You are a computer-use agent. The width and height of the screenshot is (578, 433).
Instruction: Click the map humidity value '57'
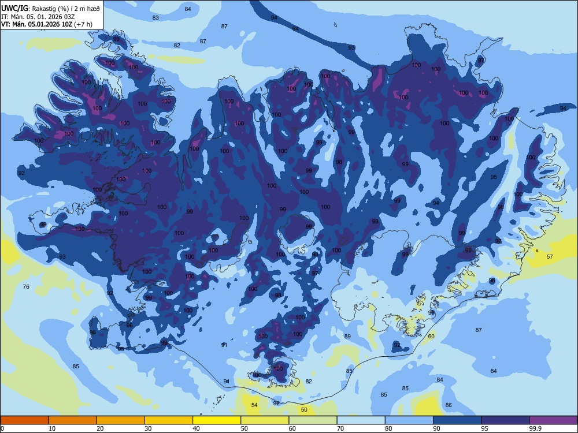(x=550, y=257)
